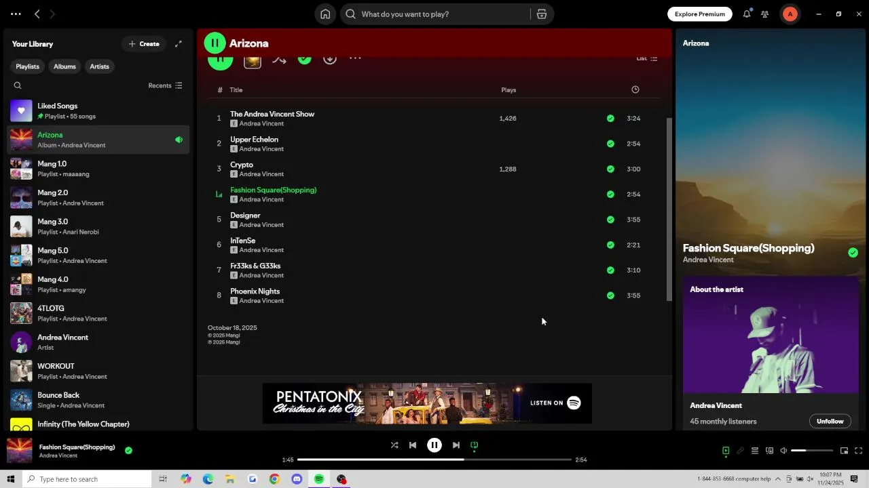This screenshot has height=488, width=869.
Task: Toggle Arizona album saved checkmark
Action: 305,59
